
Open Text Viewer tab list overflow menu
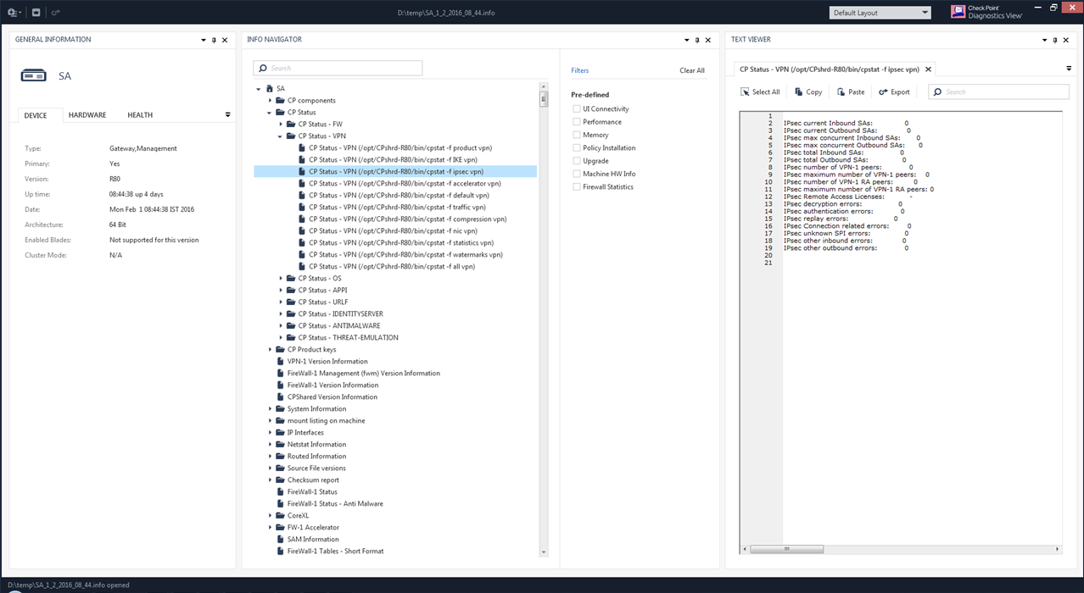tap(1069, 69)
